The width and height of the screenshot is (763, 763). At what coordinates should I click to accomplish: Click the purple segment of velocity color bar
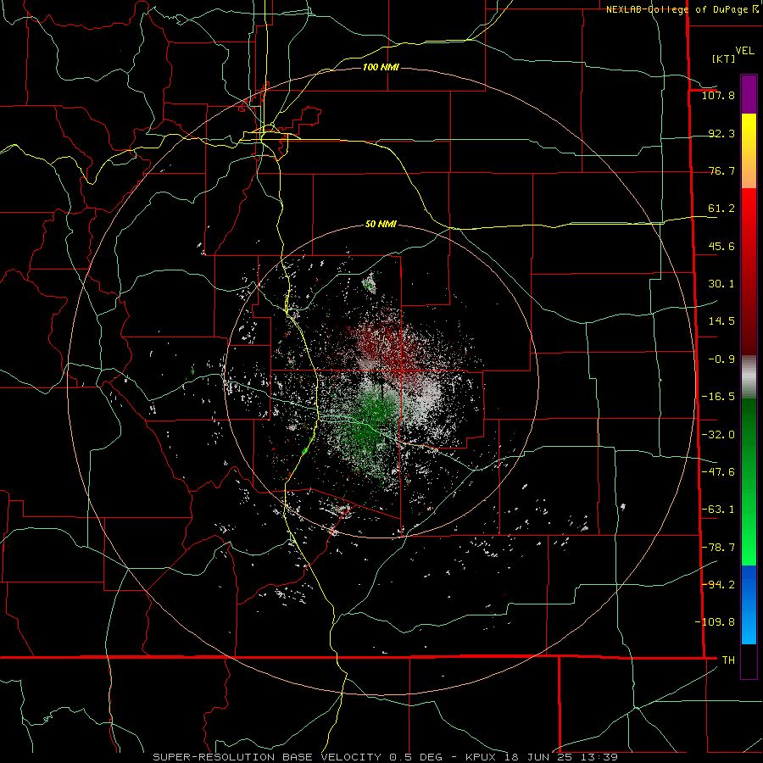click(749, 94)
